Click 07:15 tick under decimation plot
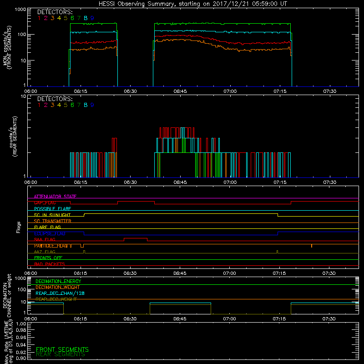Viewport: 364px width, 364px height. (279, 319)
